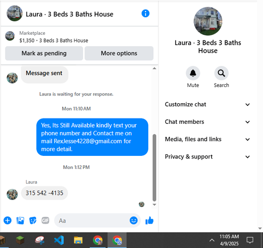Open Windows notification center
This screenshot has height=248, width=263.
pyautogui.click(x=250, y=240)
